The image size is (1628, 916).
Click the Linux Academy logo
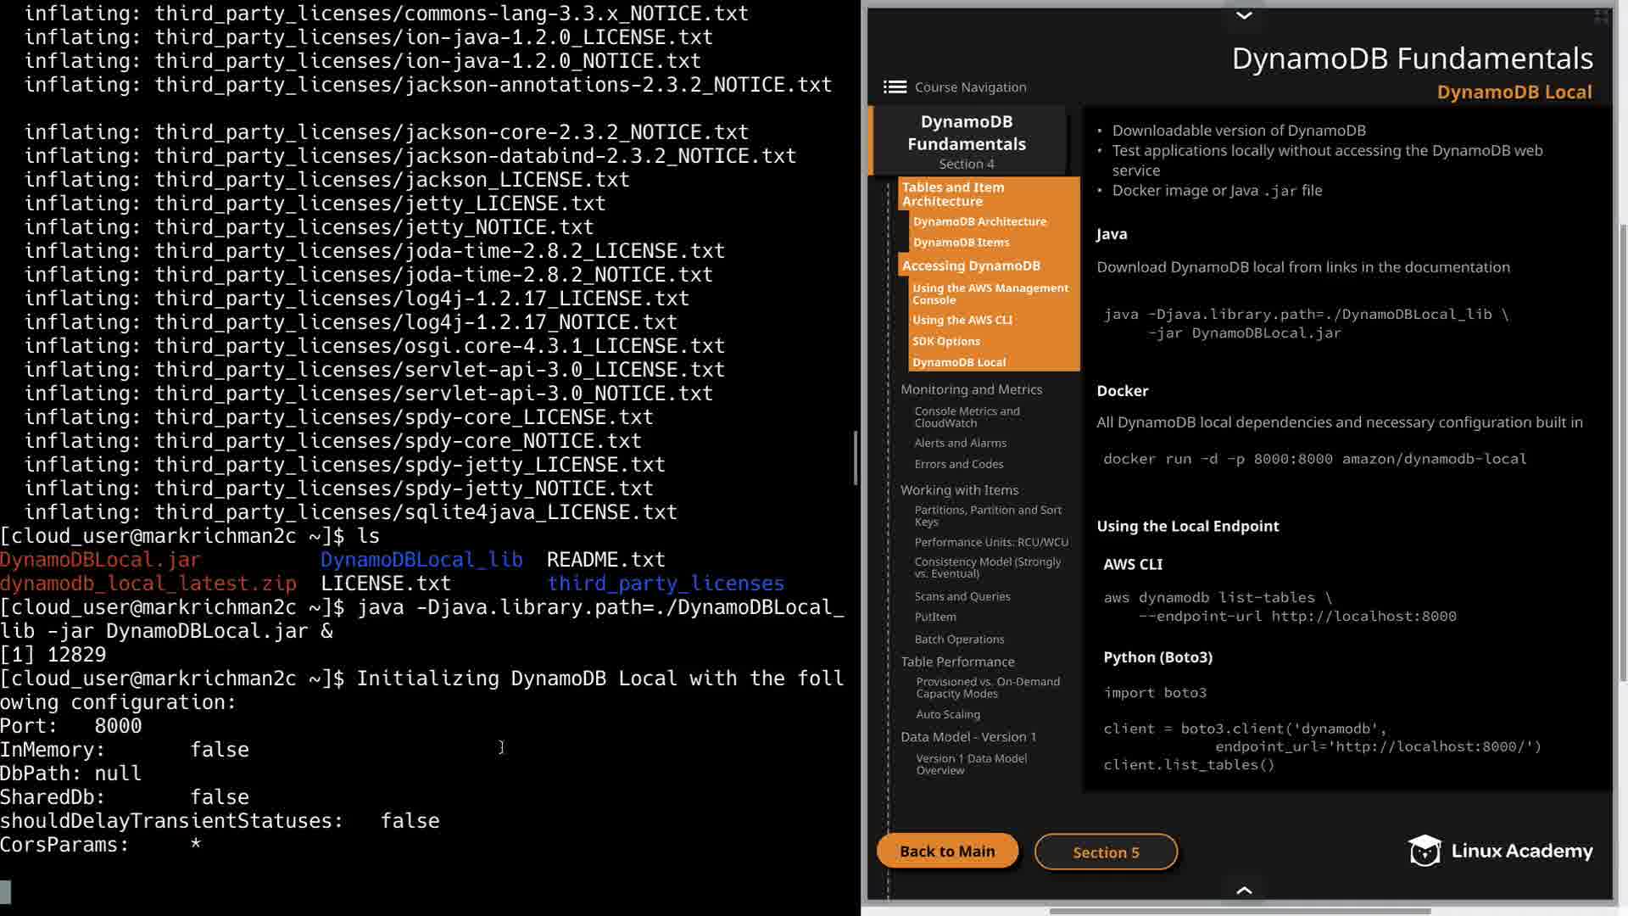click(x=1500, y=851)
